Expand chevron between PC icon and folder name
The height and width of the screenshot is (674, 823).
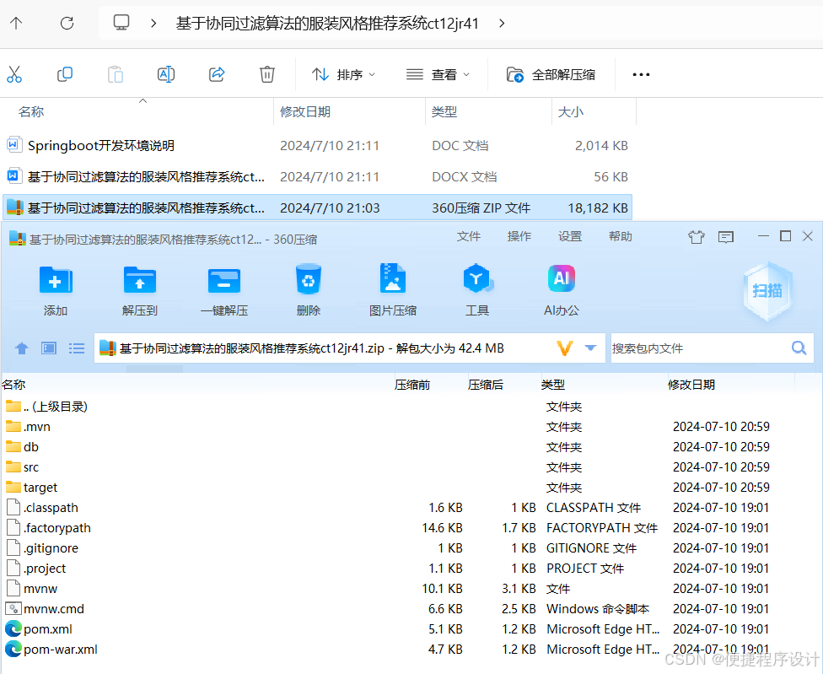pos(153,23)
